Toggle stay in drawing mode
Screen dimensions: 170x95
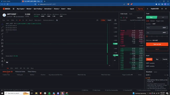coord(2,61)
